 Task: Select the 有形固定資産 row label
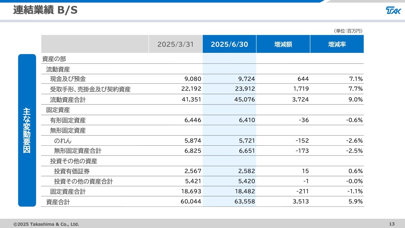coord(68,120)
